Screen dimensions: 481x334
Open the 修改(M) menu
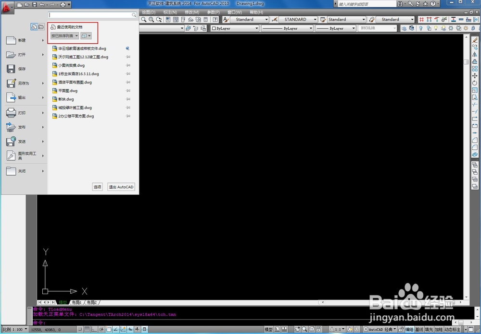(192, 12)
